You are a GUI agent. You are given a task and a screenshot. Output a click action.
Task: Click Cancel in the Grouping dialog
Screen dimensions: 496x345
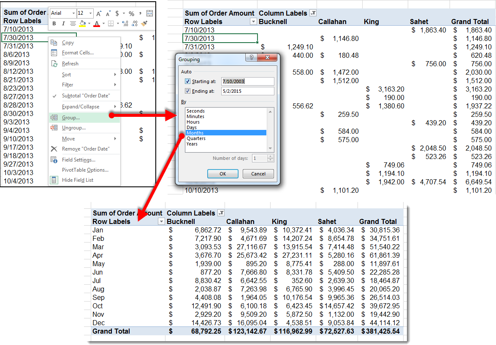pos(258,173)
